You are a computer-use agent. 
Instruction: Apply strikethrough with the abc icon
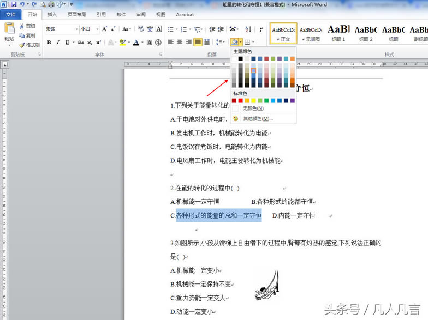pyautogui.click(x=80, y=42)
